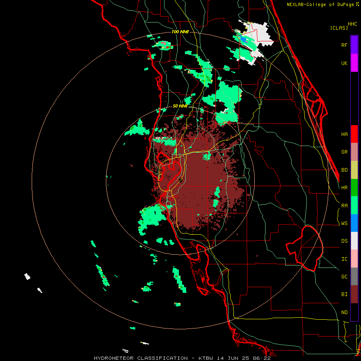Pick the RA light green legend swatch
This screenshot has height=361, width=361.
354,205
